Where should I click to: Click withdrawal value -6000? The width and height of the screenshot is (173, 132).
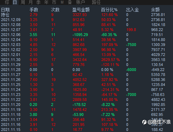click(131, 70)
